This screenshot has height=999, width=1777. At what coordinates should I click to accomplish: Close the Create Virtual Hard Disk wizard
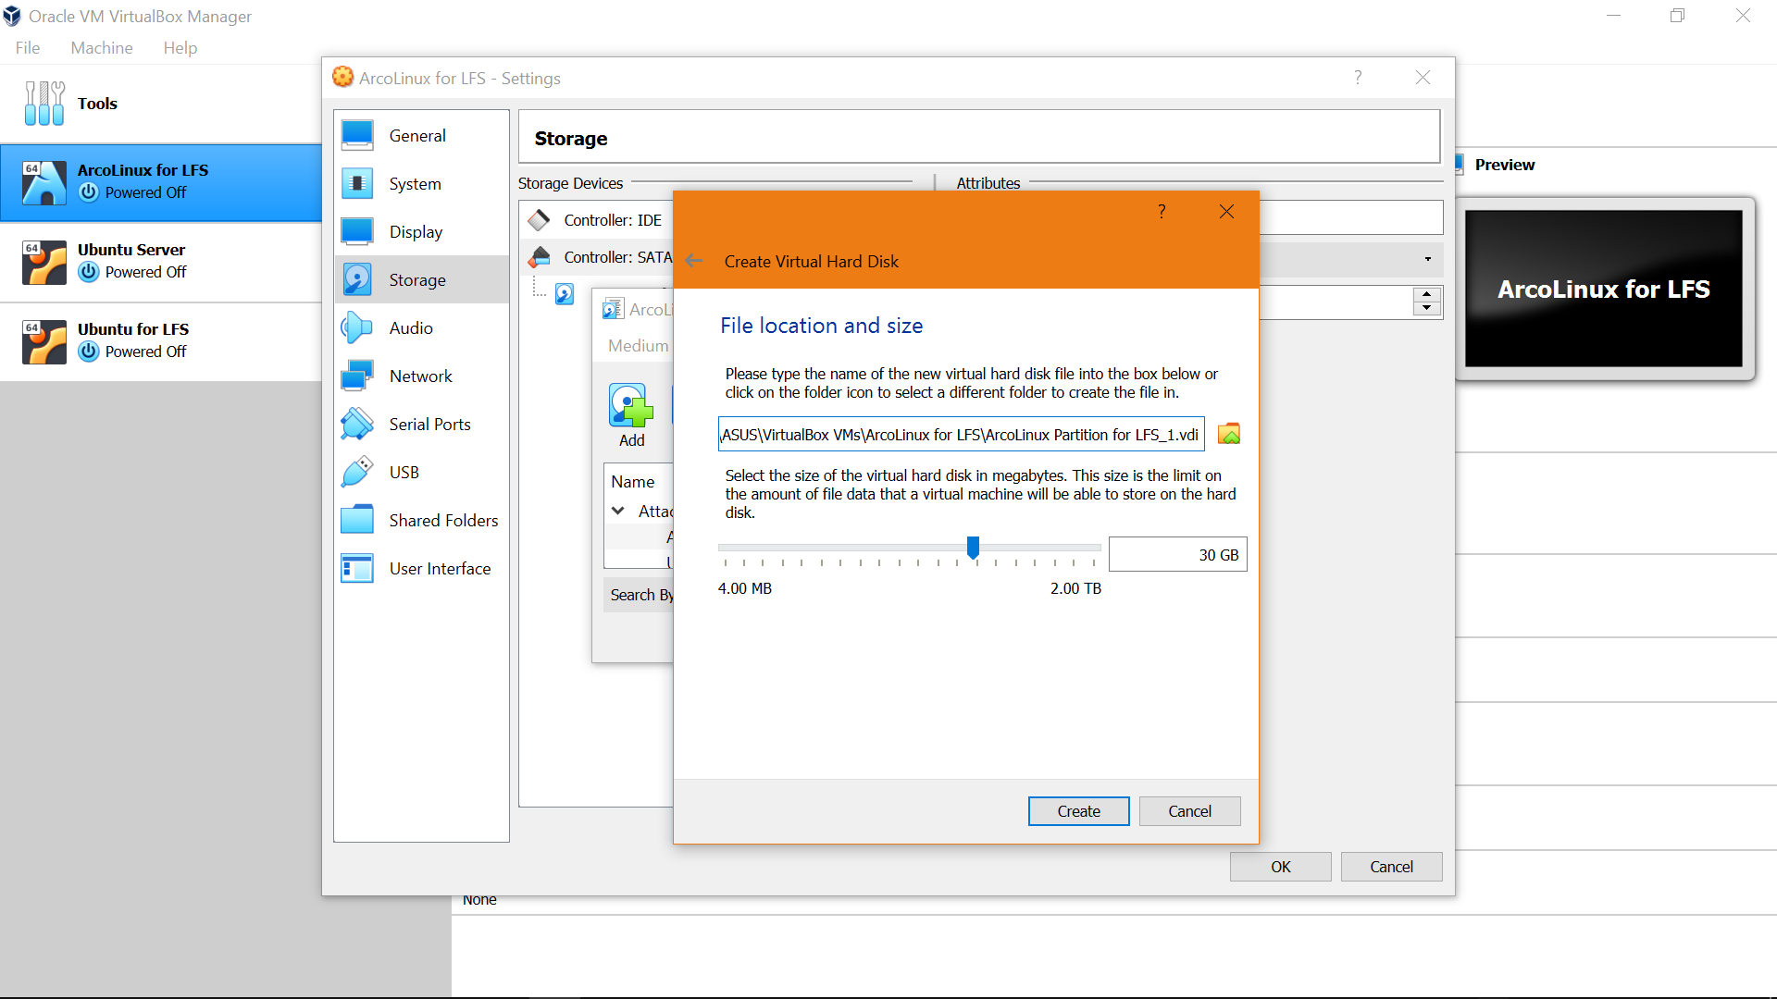1226,212
